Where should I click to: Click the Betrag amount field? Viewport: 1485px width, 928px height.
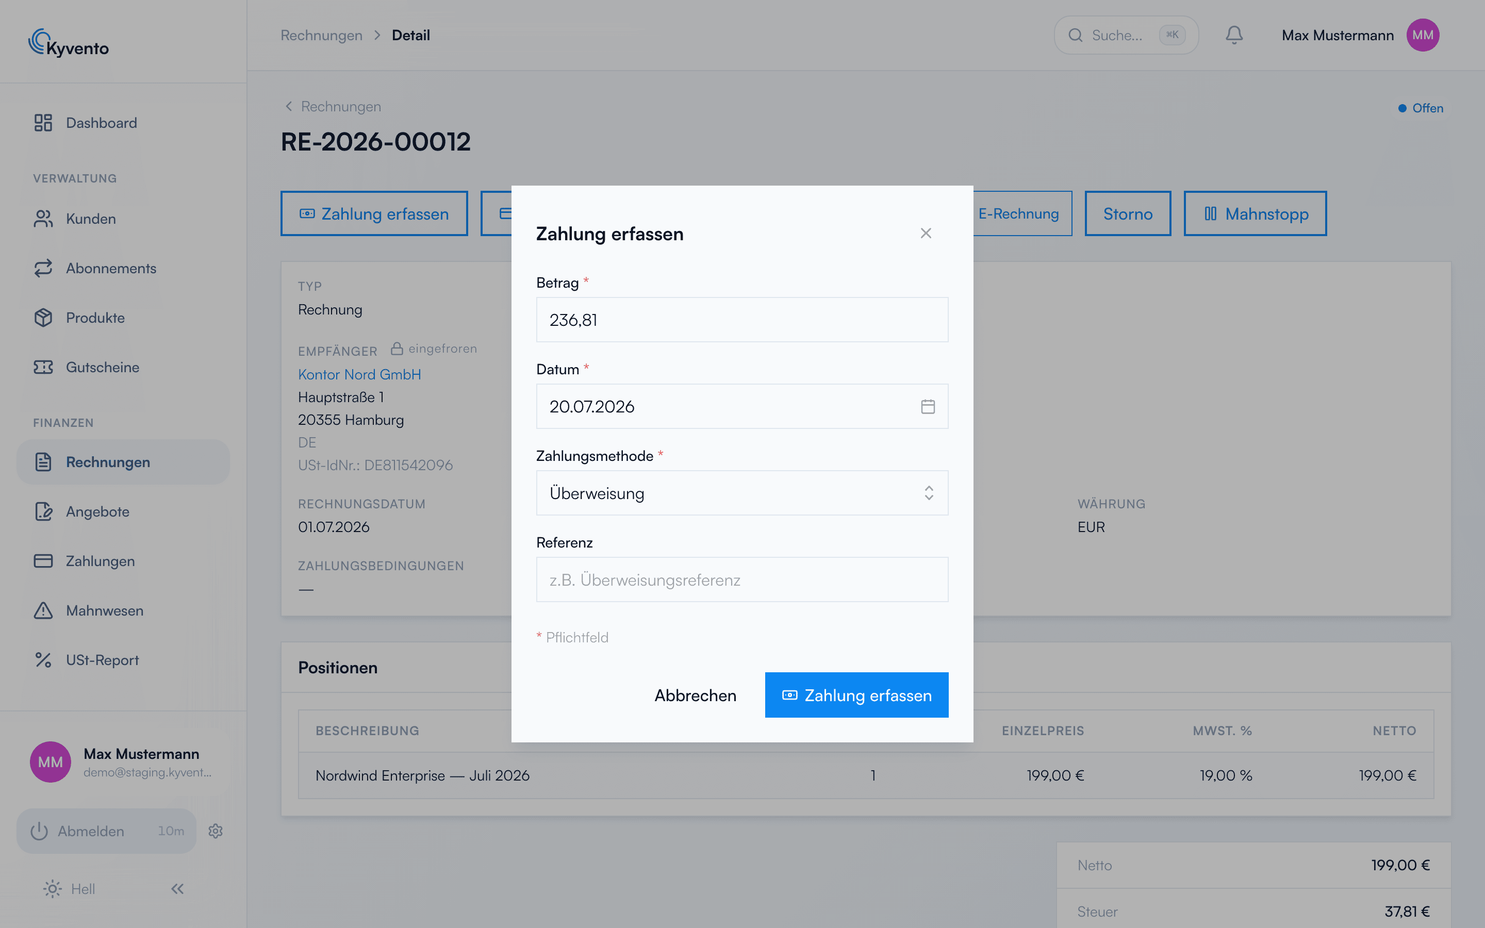[x=742, y=320]
